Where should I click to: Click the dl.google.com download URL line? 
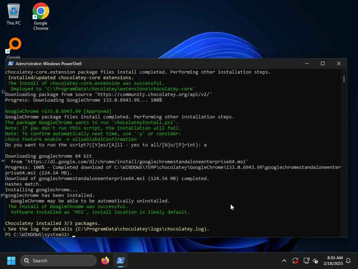click(x=129, y=161)
